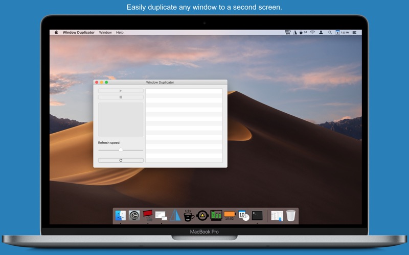Open the Trash in the Dock

[x=291, y=215]
